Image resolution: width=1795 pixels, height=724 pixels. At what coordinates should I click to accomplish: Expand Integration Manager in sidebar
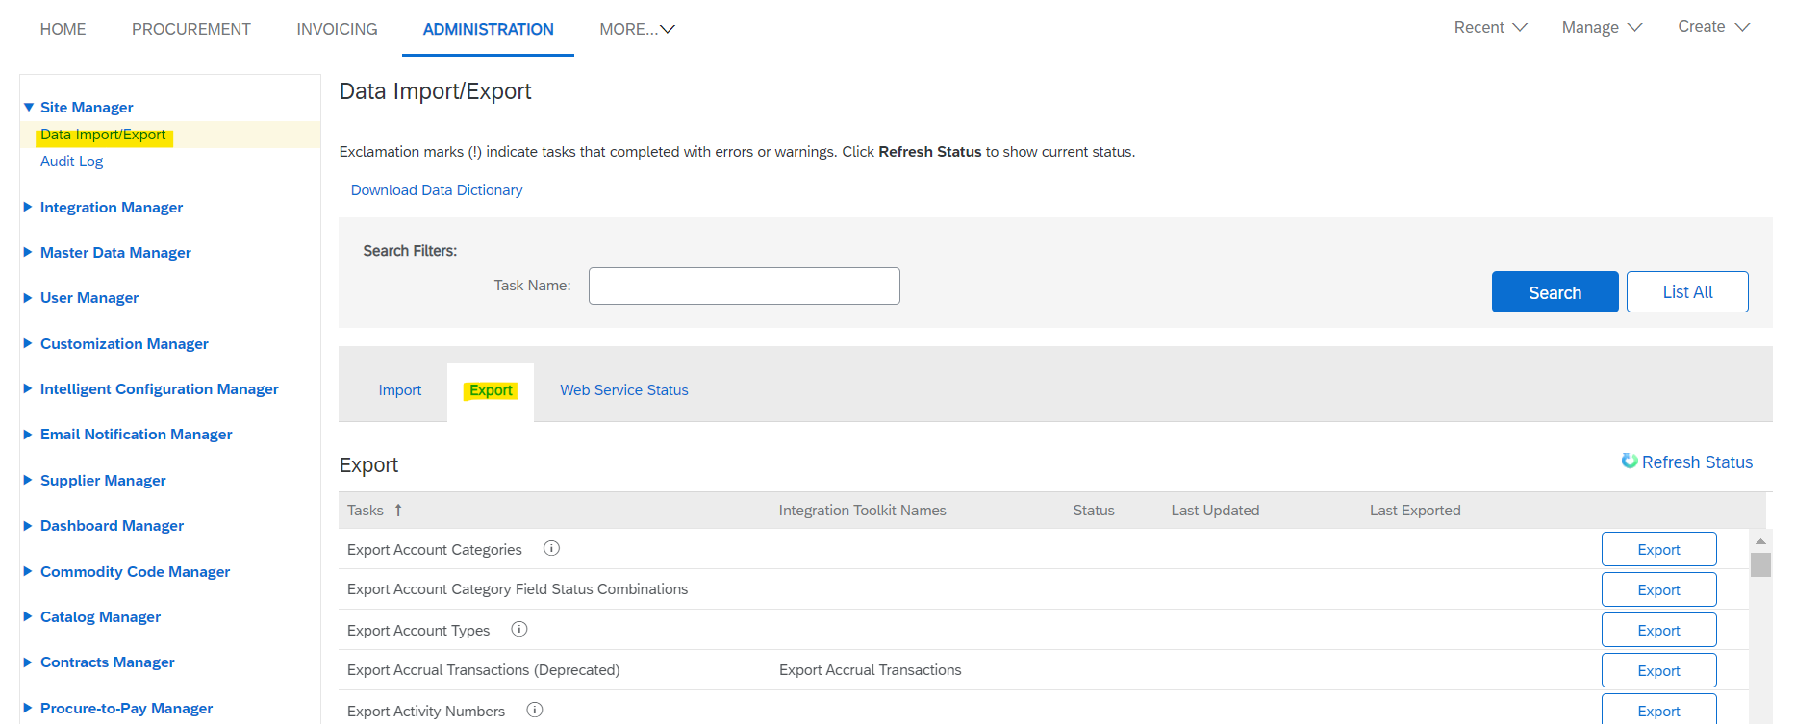coord(28,207)
